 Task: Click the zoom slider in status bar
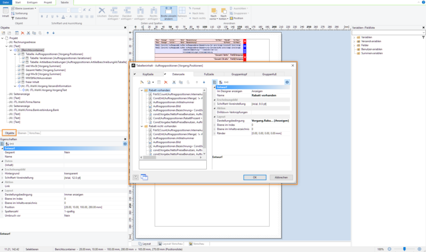[x=404, y=249]
